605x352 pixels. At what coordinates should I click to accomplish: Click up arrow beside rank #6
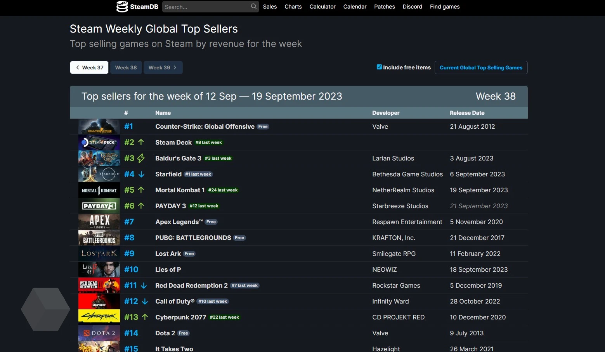pyautogui.click(x=141, y=206)
